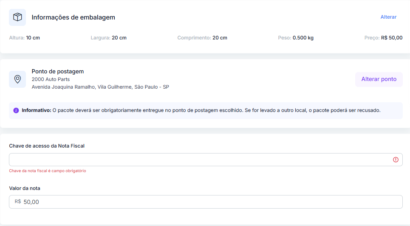Click the location pin icon
Viewport: 410px width, 226px height.
pyautogui.click(x=17, y=79)
